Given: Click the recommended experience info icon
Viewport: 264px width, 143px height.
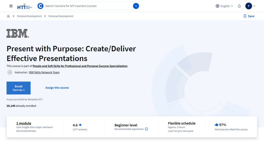Looking at the screenshot, I should click(x=146, y=129).
